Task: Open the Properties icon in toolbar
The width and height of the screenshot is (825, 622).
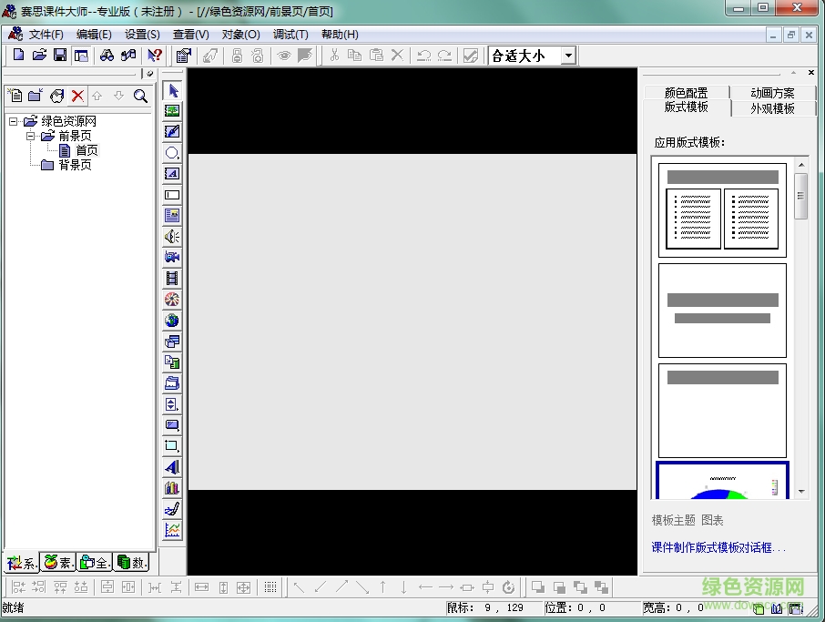Action: pos(184,55)
